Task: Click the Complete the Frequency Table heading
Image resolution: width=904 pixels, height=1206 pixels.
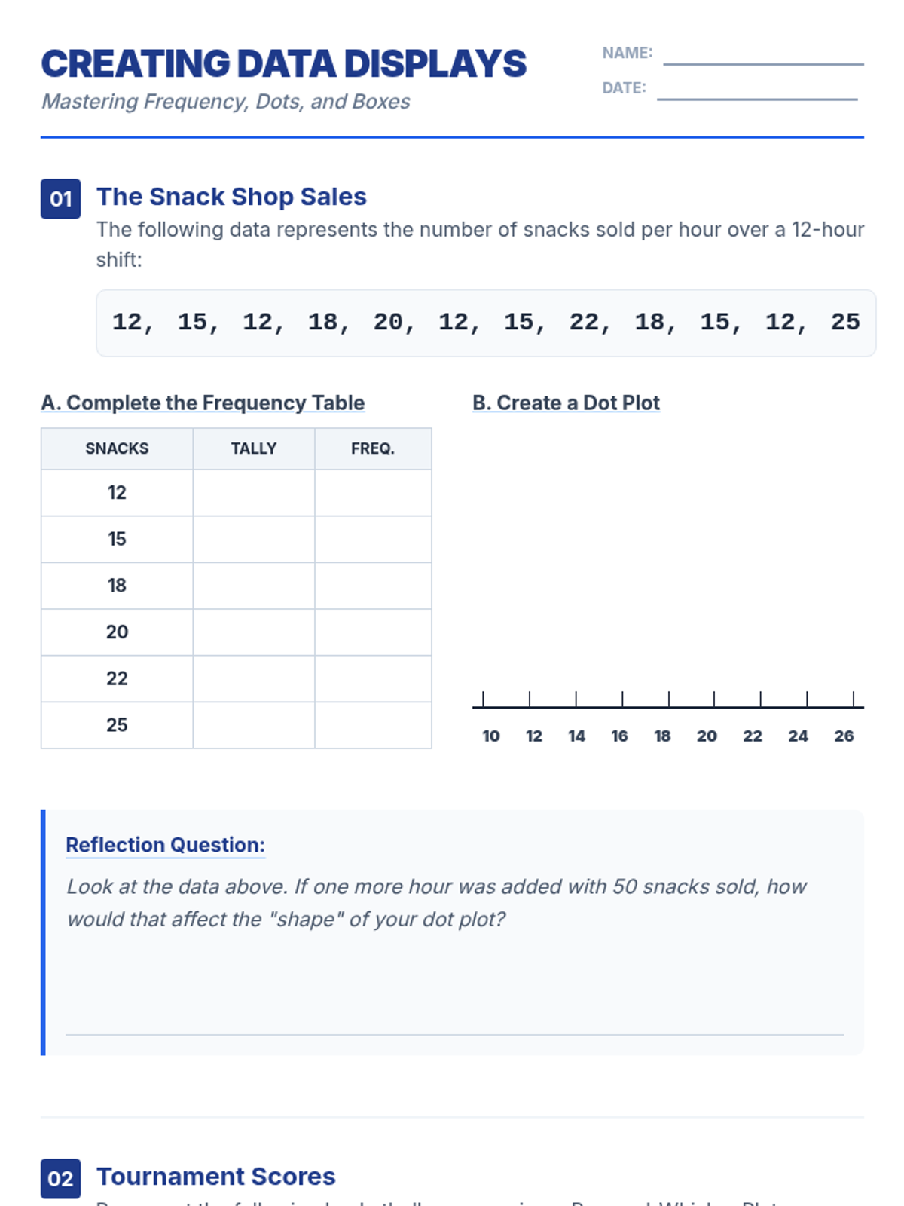Action: [x=203, y=403]
